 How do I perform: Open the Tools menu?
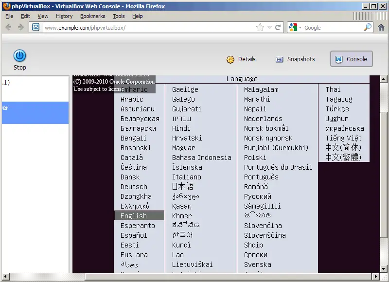coord(119,16)
